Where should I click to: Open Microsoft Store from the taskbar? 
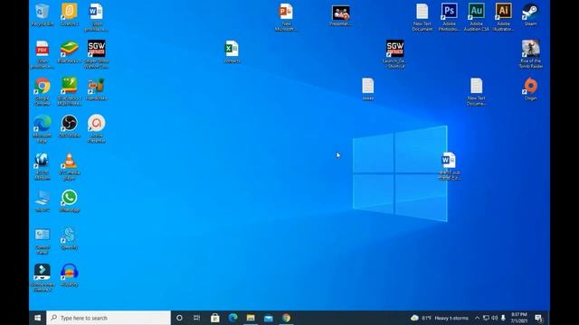[215, 318]
